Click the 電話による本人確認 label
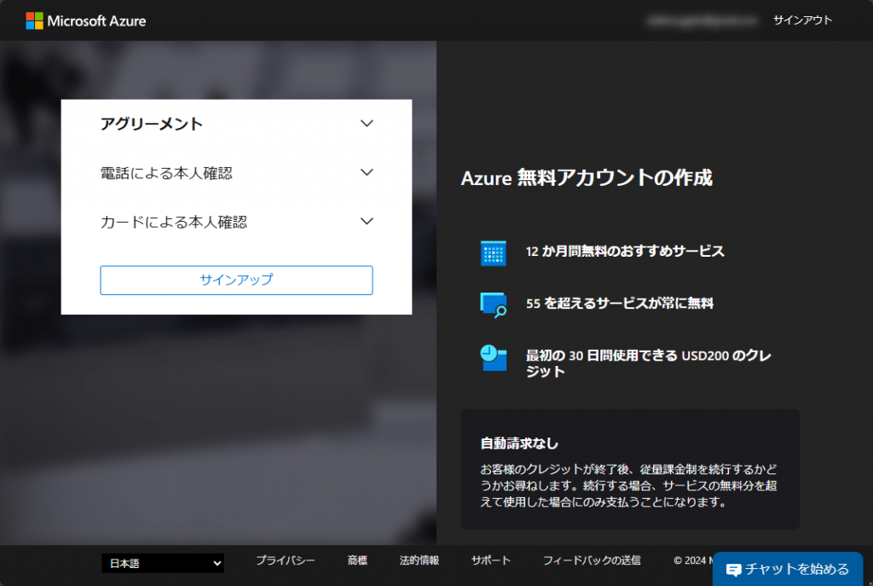This screenshot has height=586, width=873. click(x=166, y=173)
